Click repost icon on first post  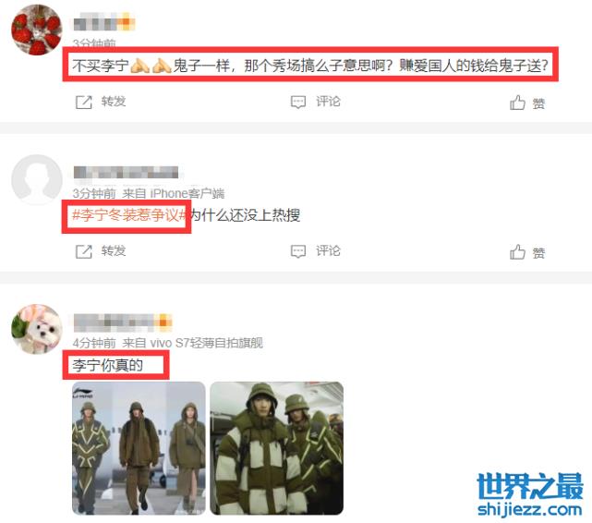[83, 102]
